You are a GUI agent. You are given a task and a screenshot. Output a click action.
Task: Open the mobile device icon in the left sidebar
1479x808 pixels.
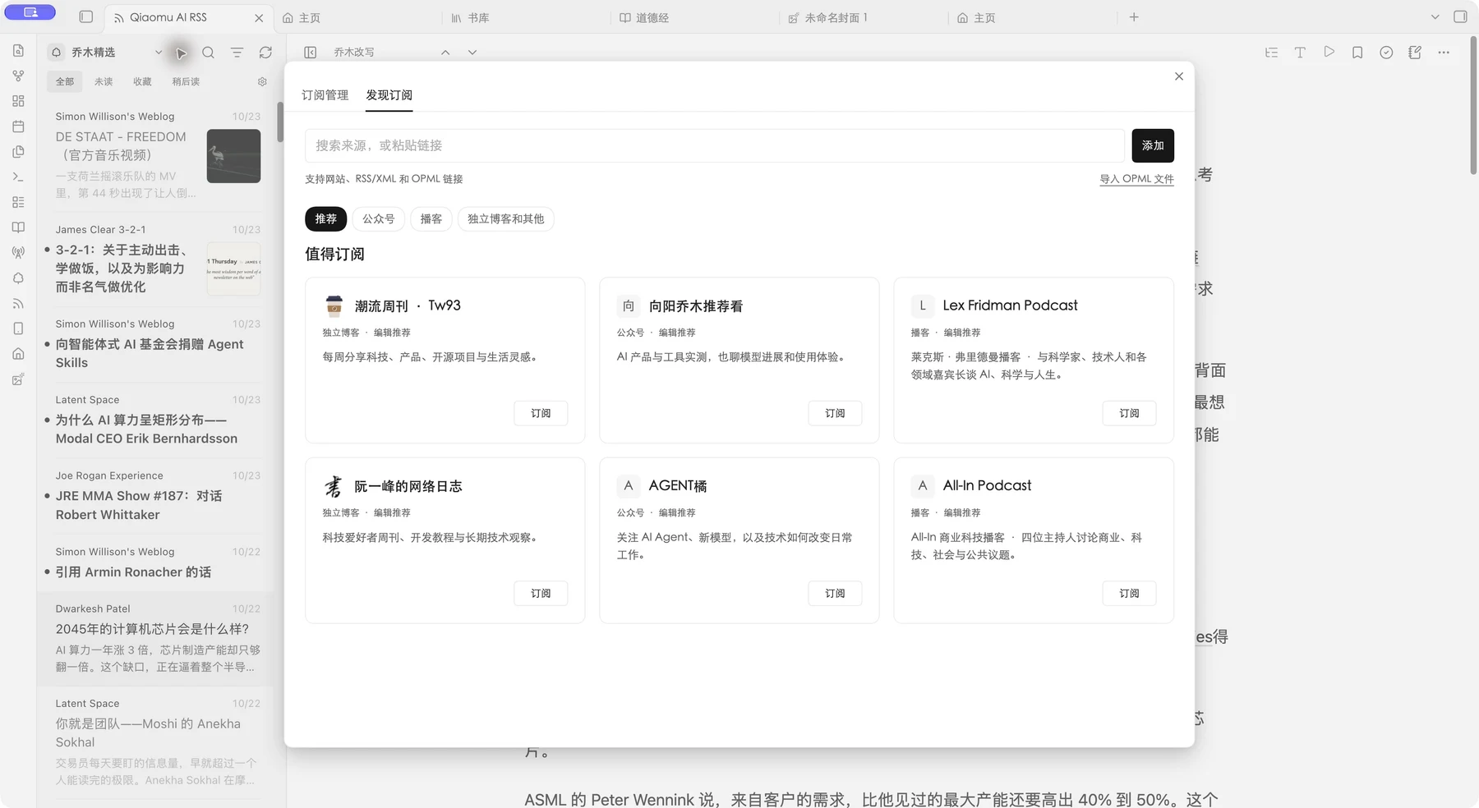[x=18, y=328]
